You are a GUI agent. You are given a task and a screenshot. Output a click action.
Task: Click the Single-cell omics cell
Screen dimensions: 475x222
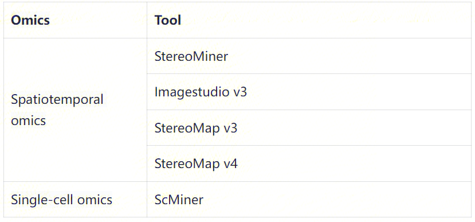tap(75, 200)
